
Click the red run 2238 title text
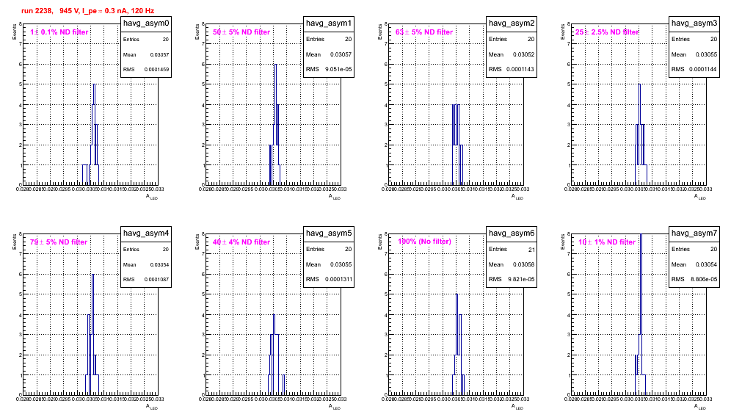pos(87,11)
